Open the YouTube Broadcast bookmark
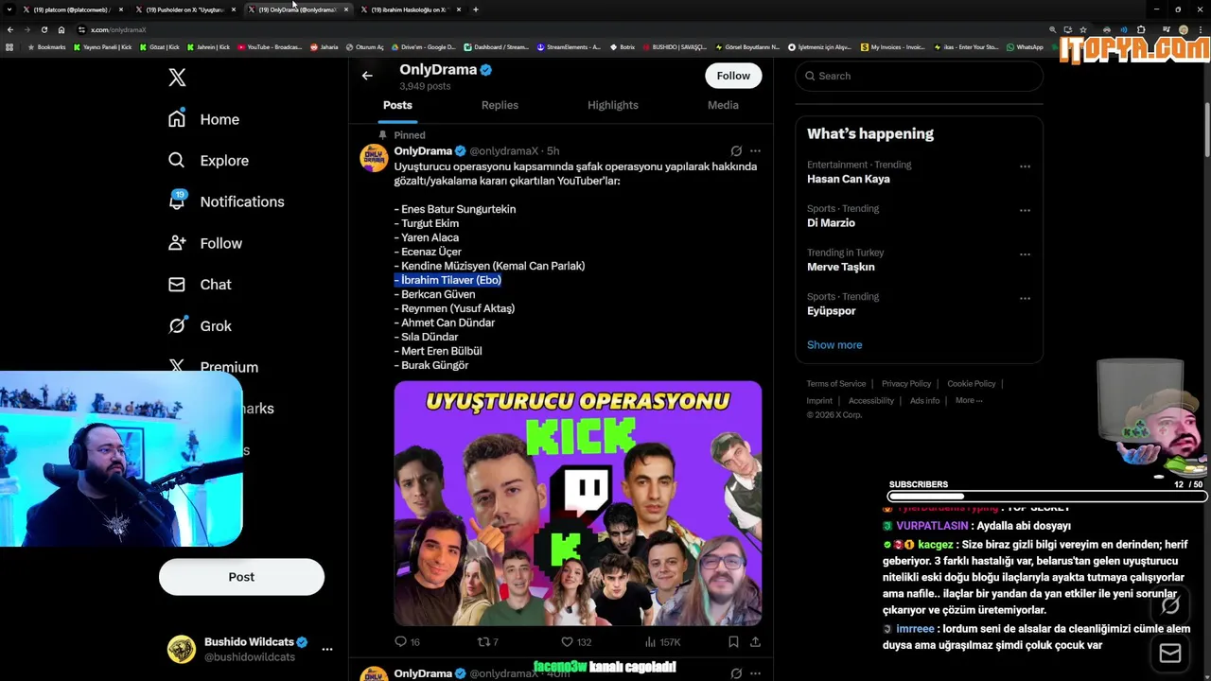This screenshot has height=681, width=1211. pyautogui.click(x=270, y=46)
